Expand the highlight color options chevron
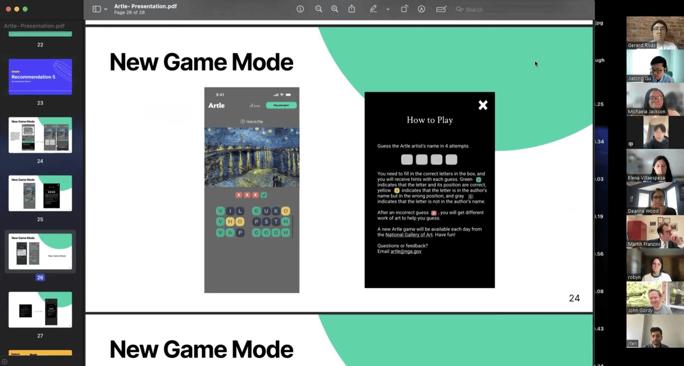This screenshot has width=684, height=366. (388, 9)
